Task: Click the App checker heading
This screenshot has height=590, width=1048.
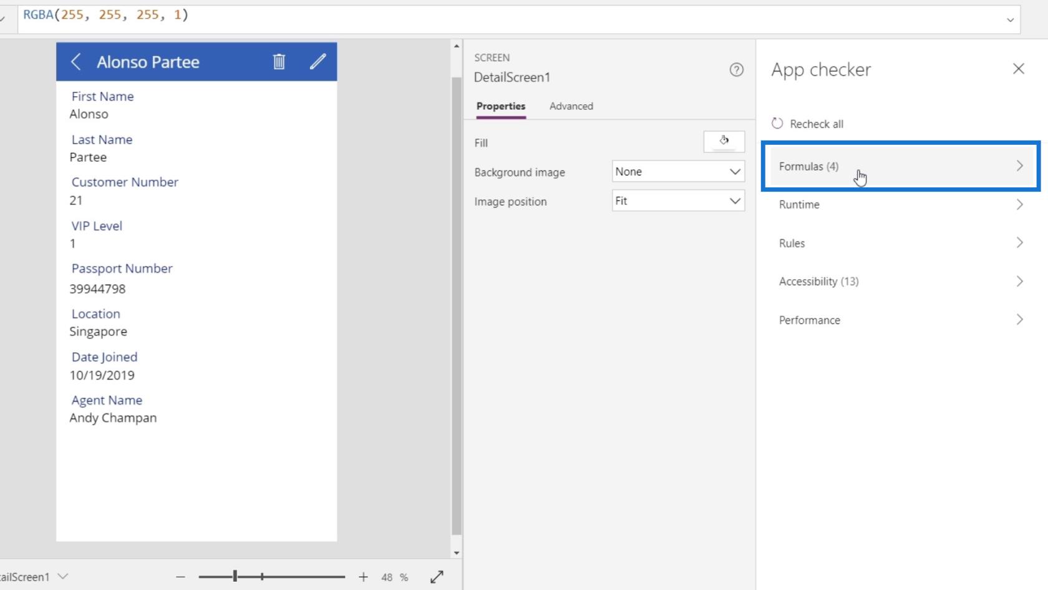Action: [821, 70]
